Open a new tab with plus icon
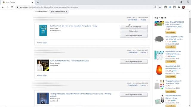This screenshot has height=107, width=191. coord(38,2)
